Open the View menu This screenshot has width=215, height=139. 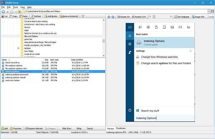[22, 7]
